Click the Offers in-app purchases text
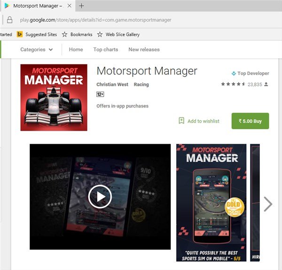Screen dimensions: 282x270 (122, 106)
